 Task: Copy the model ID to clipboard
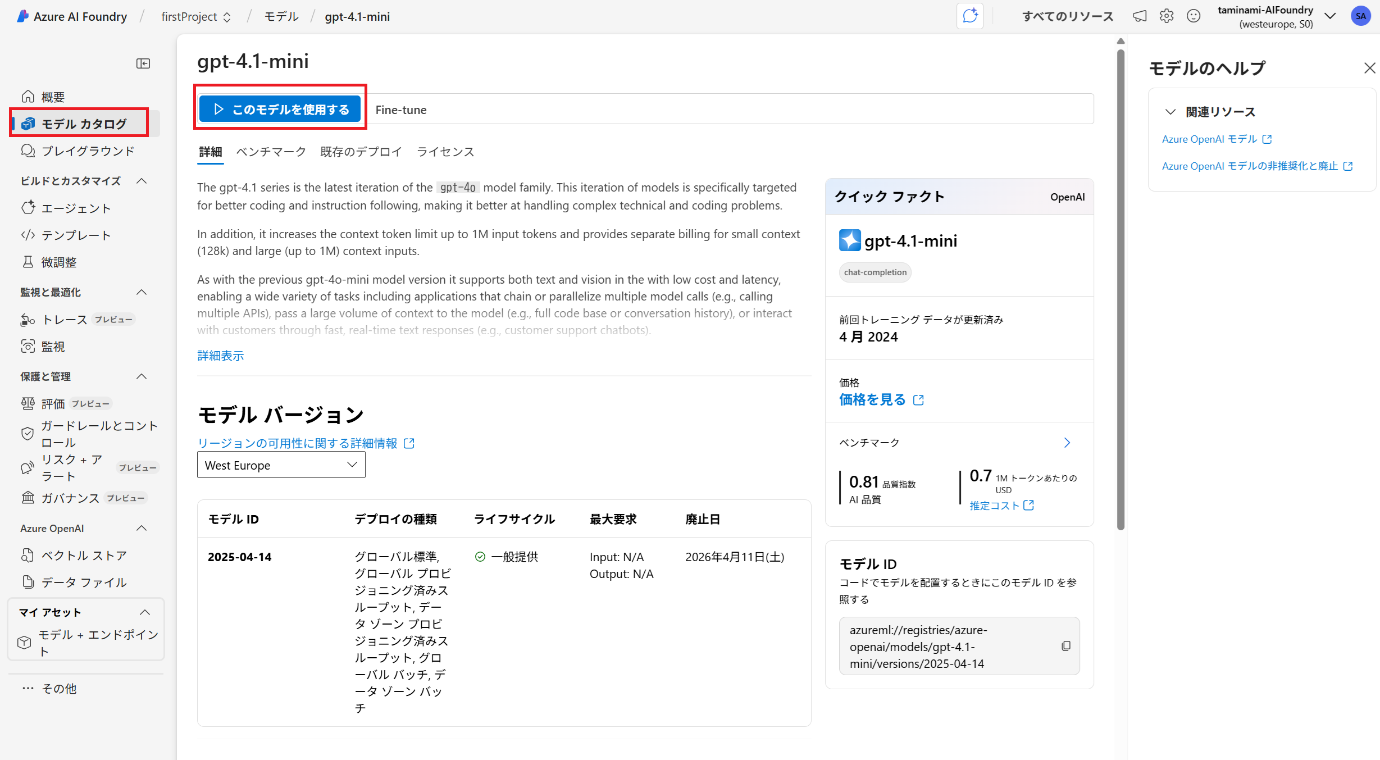coord(1066,646)
